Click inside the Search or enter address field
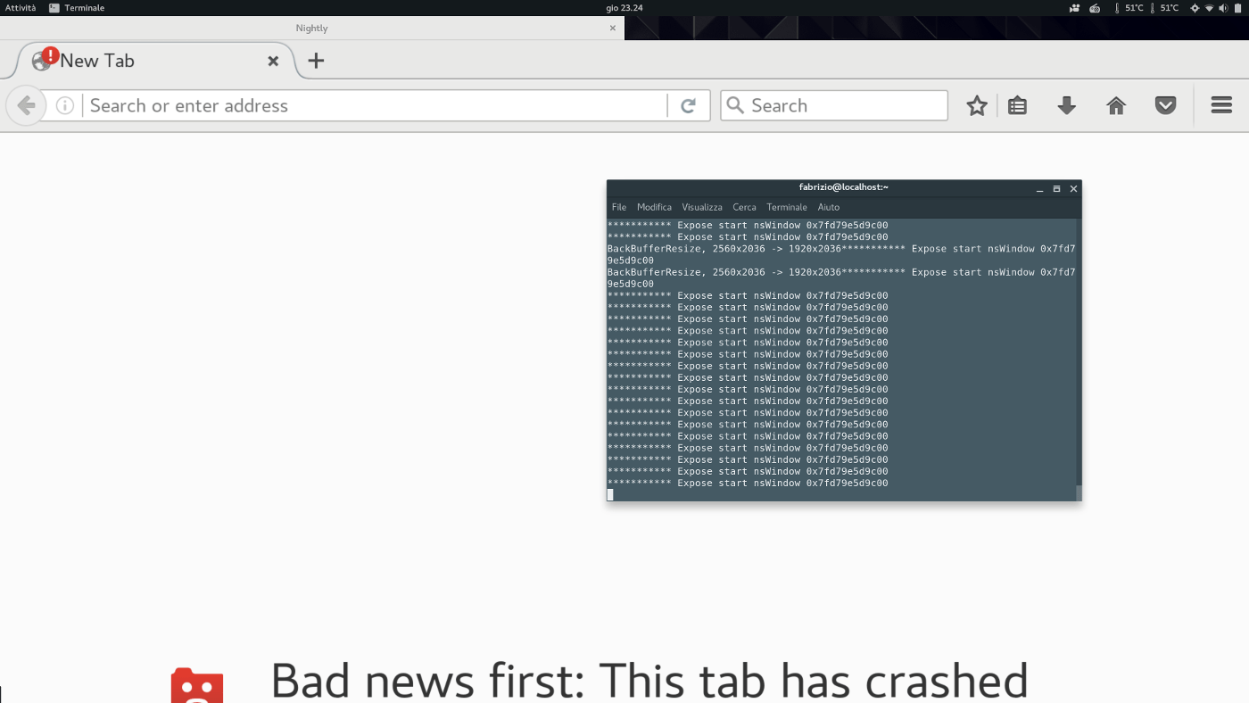This screenshot has height=703, width=1249. [x=357, y=104]
